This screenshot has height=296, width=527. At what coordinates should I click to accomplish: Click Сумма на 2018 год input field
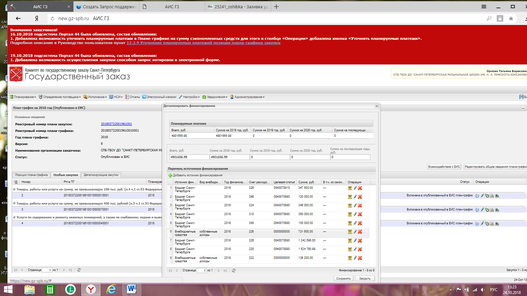click(230, 157)
